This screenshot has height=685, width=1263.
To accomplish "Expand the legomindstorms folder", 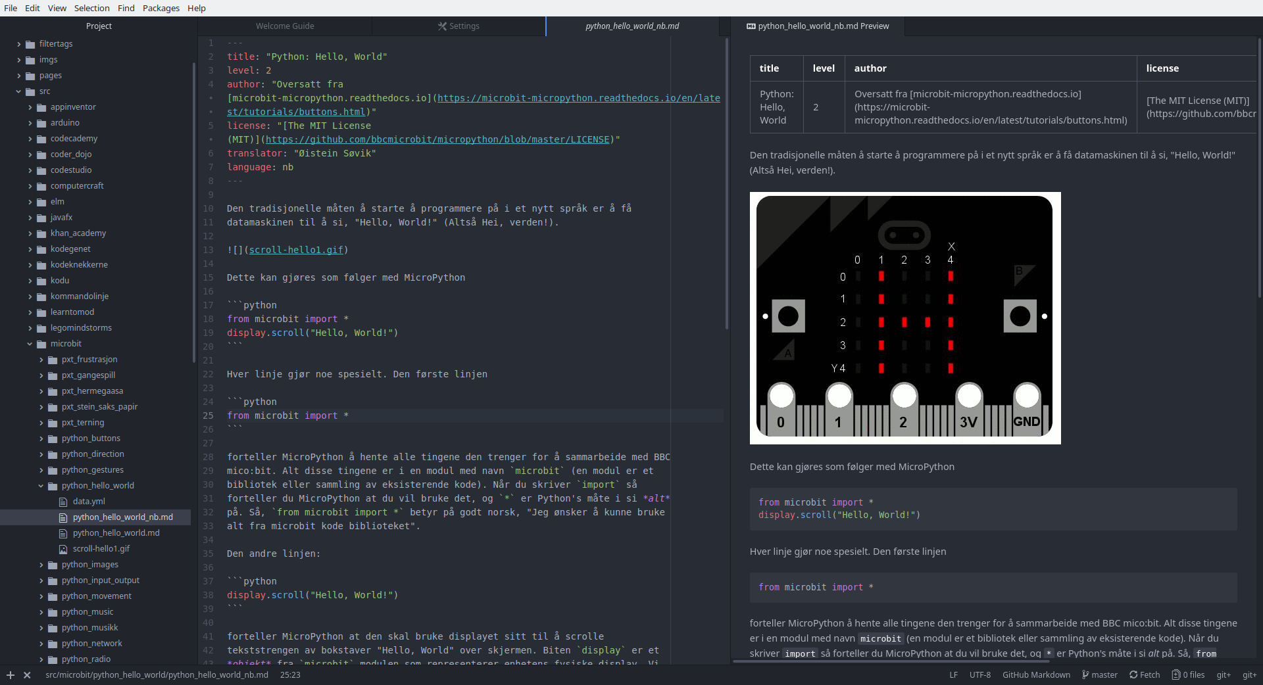I will pyautogui.click(x=30, y=328).
